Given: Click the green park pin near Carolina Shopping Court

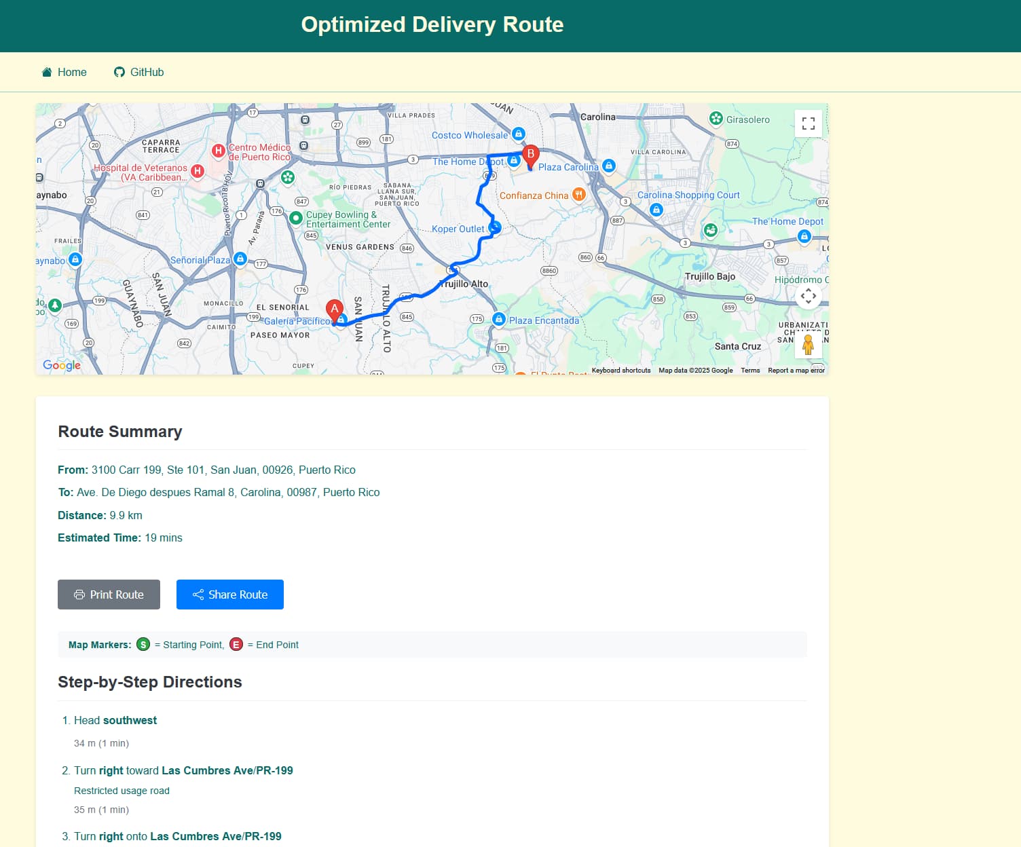Looking at the screenshot, I should [x=711, y=230].
